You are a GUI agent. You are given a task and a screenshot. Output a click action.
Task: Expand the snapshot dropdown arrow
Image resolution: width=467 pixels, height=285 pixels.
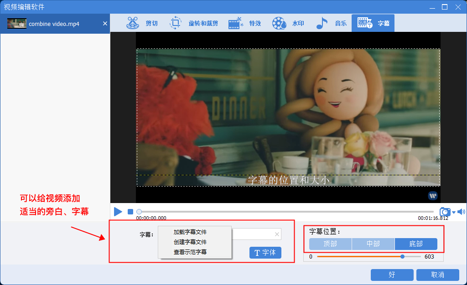454,212
